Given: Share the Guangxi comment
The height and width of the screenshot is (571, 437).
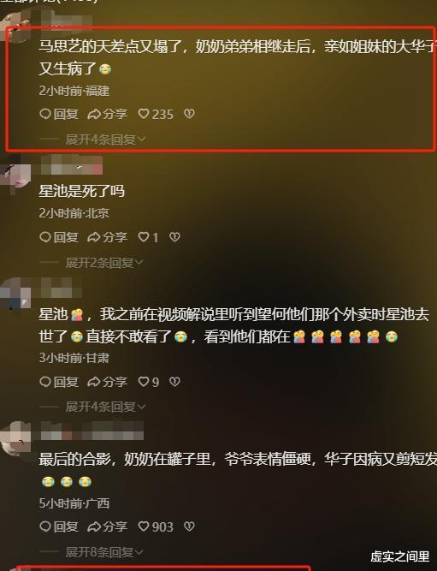Looking at the screenshot, I should click(108, 526).
